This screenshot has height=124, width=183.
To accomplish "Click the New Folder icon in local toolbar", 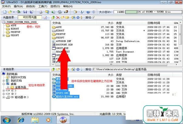I will [58, 69].
